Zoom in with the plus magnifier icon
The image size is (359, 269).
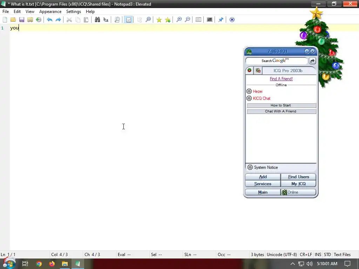179,20
